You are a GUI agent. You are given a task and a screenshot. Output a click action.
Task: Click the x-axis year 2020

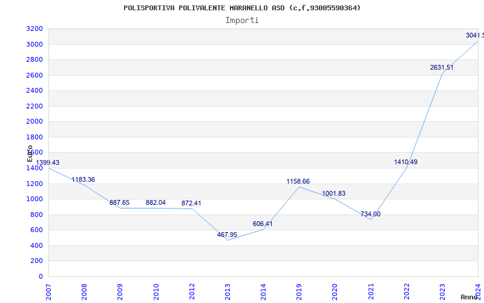tap(335, 291)
